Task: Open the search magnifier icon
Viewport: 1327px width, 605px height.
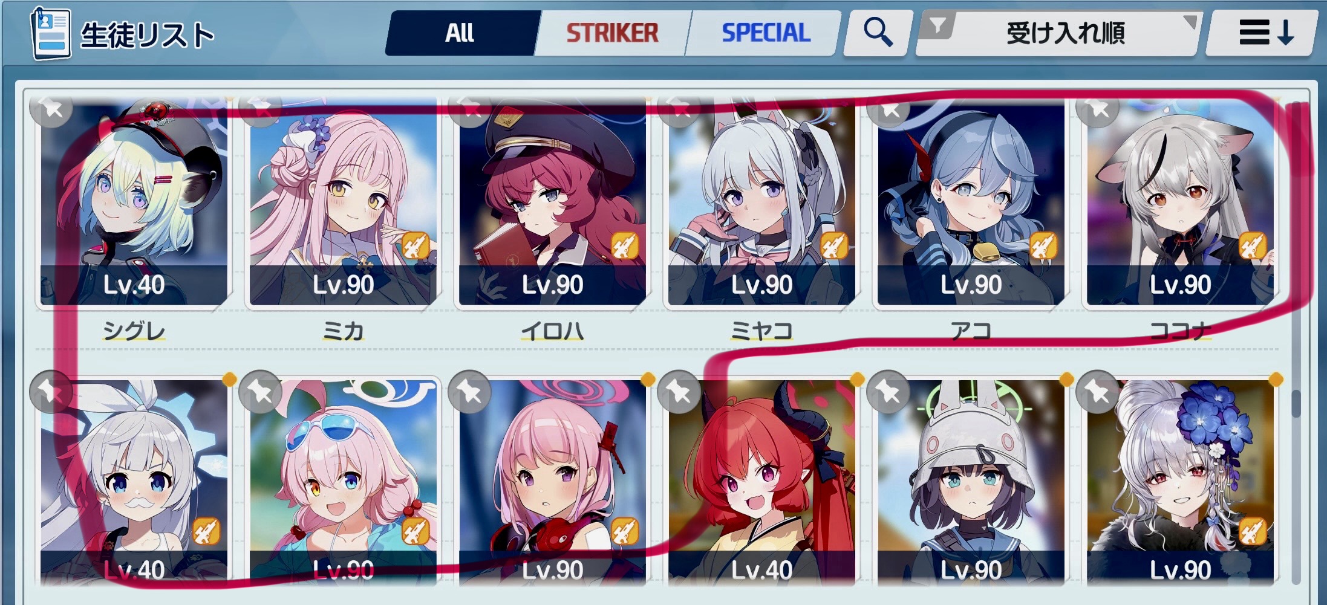Action: click(878, 32)
